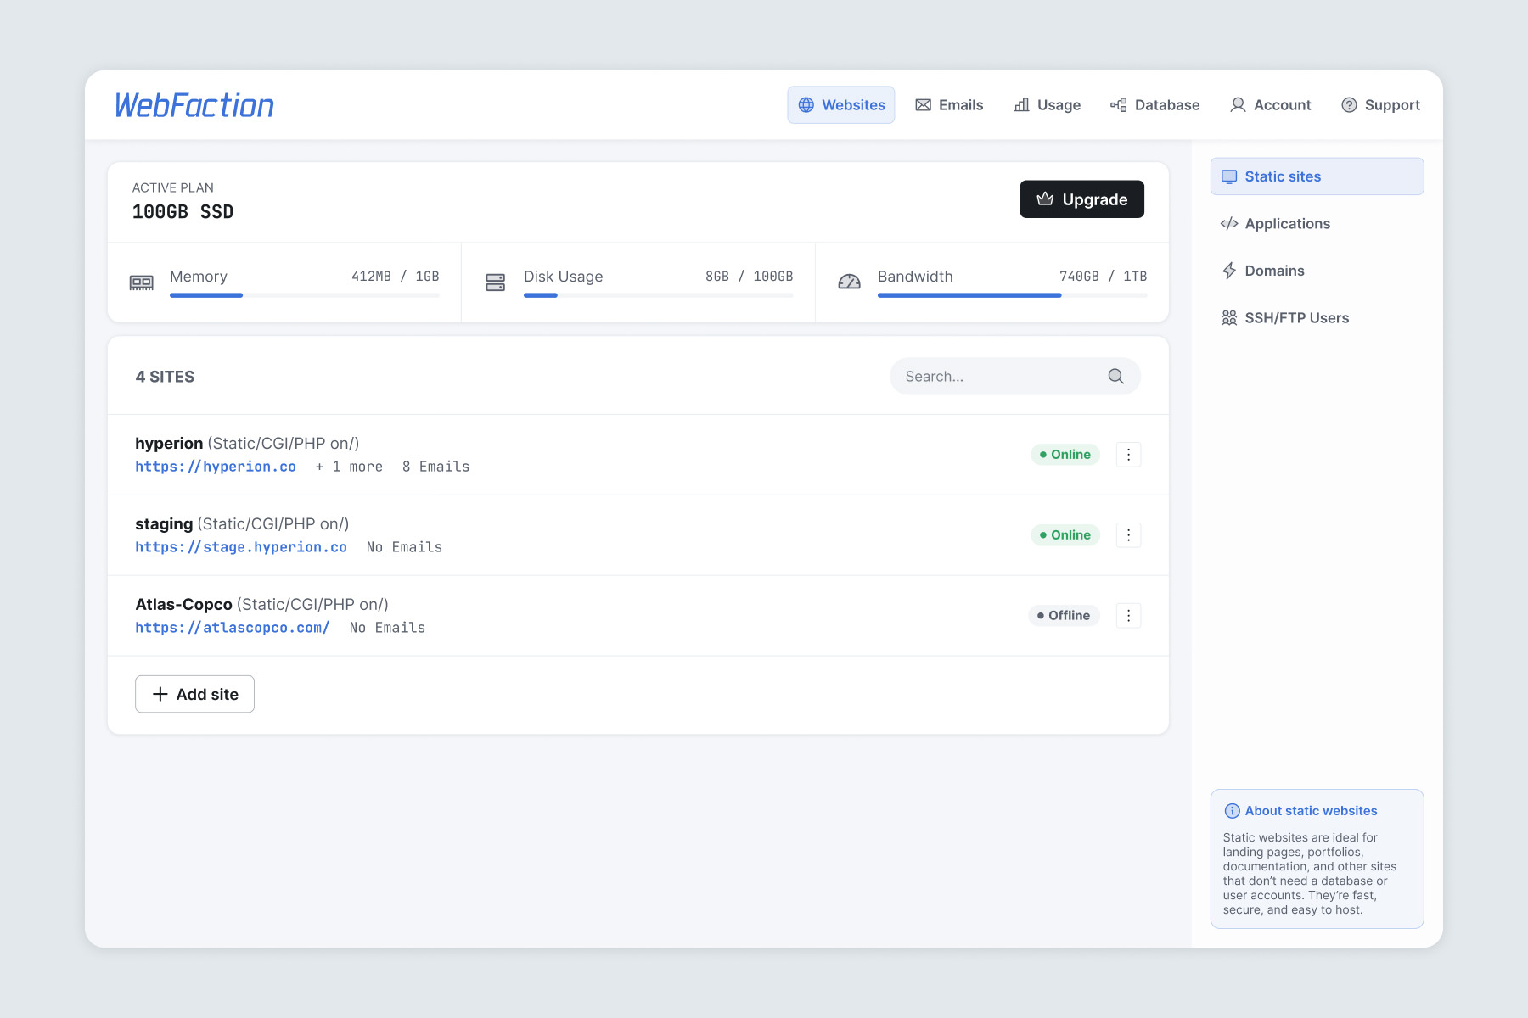Screen dimensions: 1528x1018
Task: Open the https://stage.hyperion.co link
Action: tap(241, 547)
